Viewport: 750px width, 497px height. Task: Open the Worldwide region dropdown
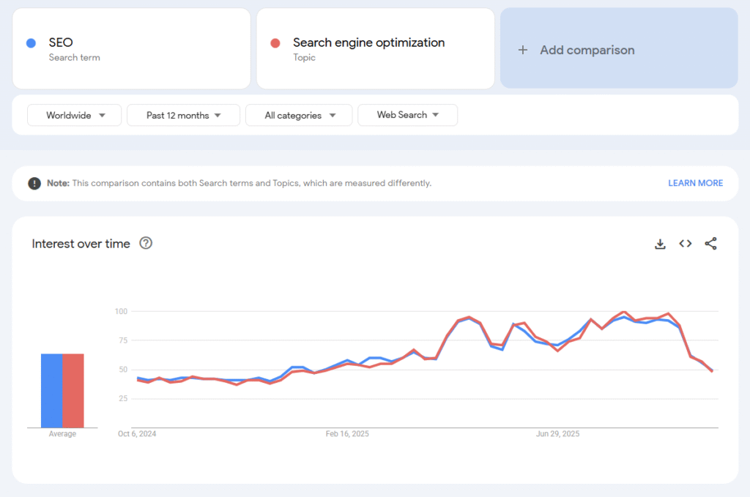tap(75, 115)
